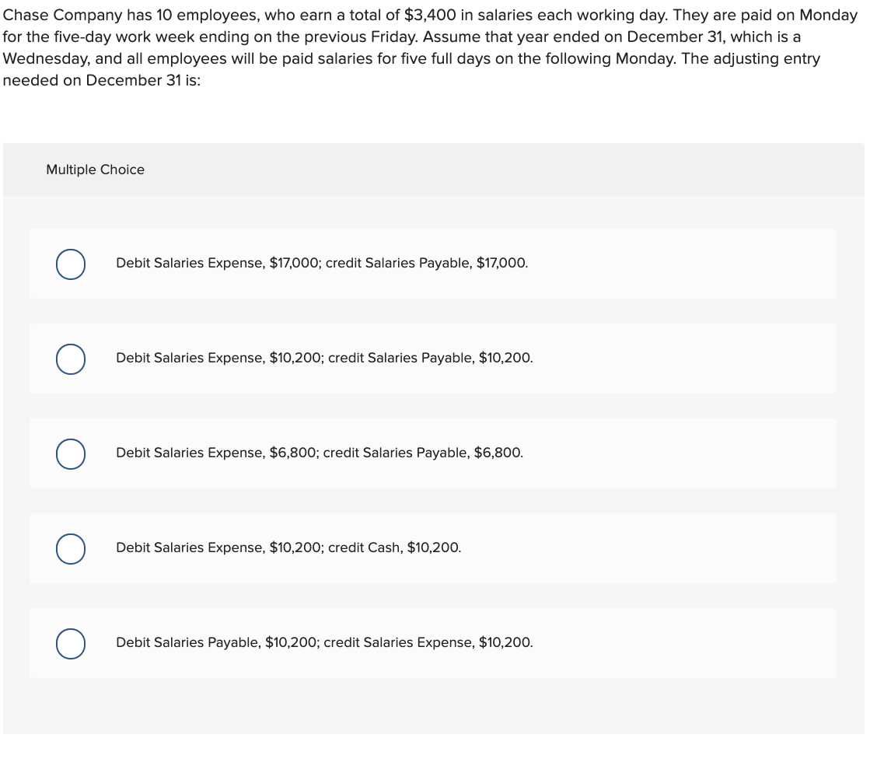Viewport: 891px width, 759px height.
Task: Pick radio button for credit Cash $10,200
Action: point(71,549)
